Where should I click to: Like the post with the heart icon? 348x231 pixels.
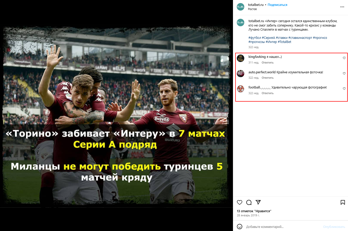pos(240,202)
